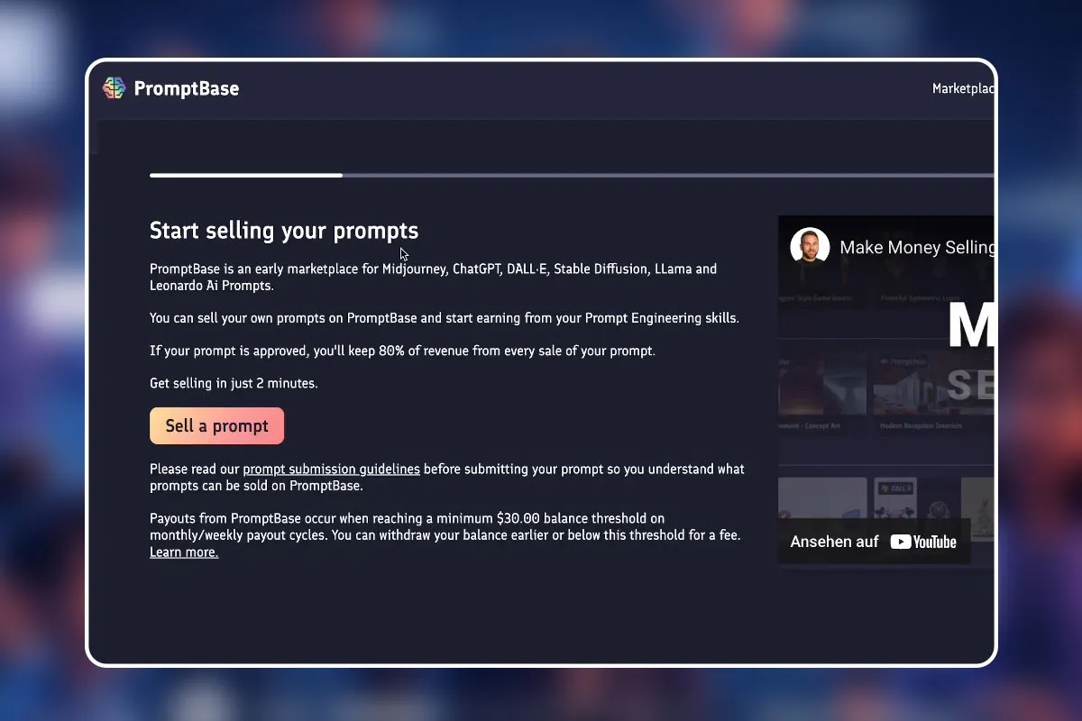The height and width of the screenshot is (721, 1082).
Task: Click the filled part of the progress bar
Action: pyautogui.click(x=245, y=175)
